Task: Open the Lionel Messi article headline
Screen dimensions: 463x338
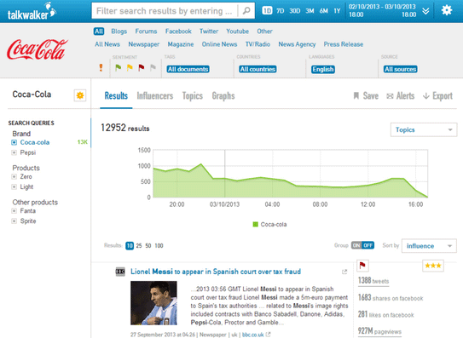Action: (216, 272)
